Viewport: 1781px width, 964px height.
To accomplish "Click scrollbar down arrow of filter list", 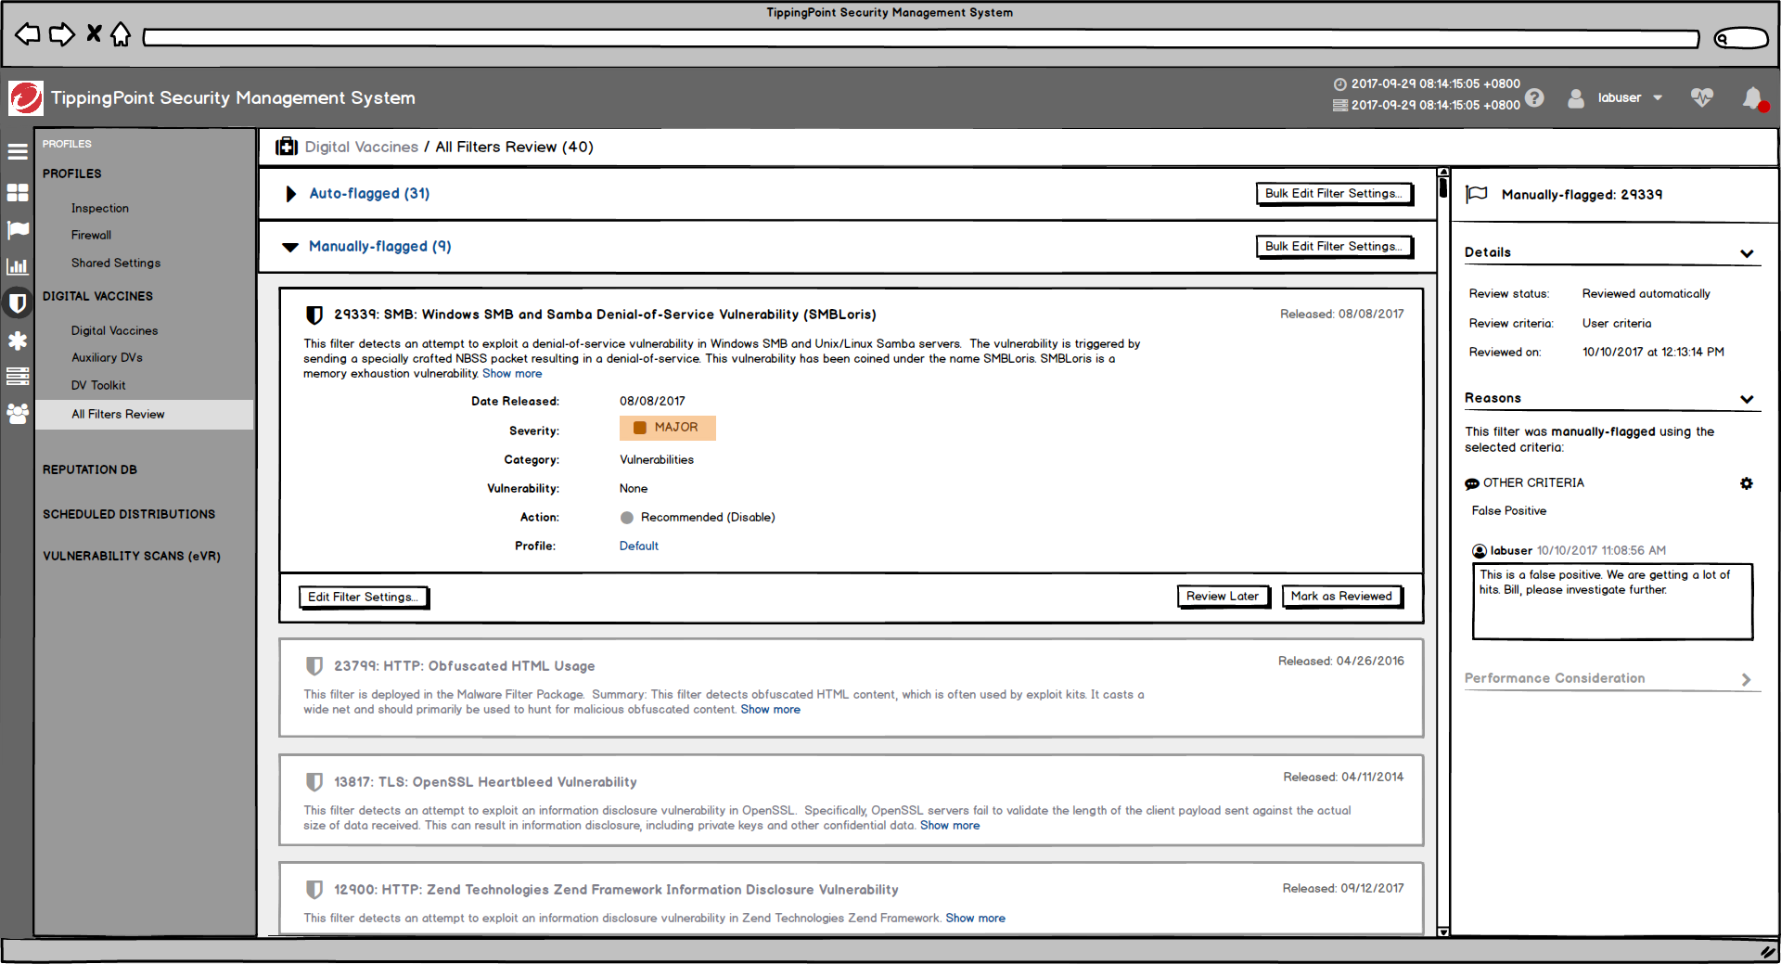I will 1443,931.
